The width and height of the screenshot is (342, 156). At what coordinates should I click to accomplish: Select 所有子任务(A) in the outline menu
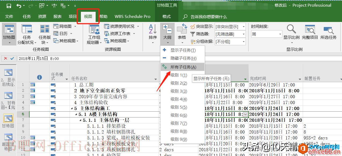click(182, 67)
